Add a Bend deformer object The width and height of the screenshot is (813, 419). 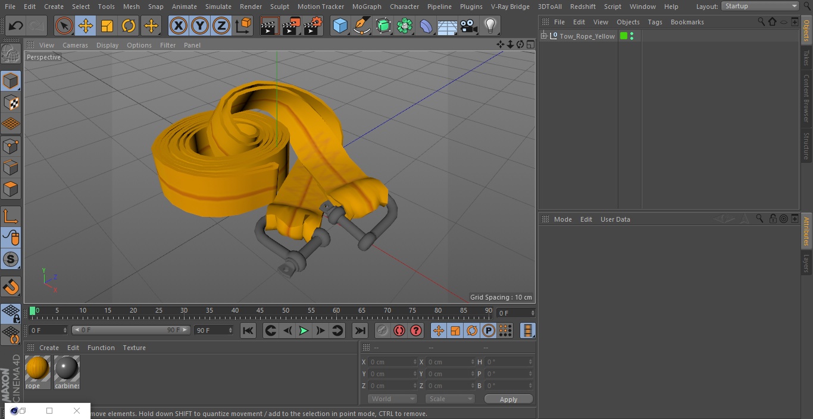pos(426,26)
